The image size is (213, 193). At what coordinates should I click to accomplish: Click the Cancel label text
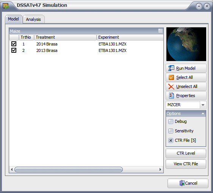point(191,183)
